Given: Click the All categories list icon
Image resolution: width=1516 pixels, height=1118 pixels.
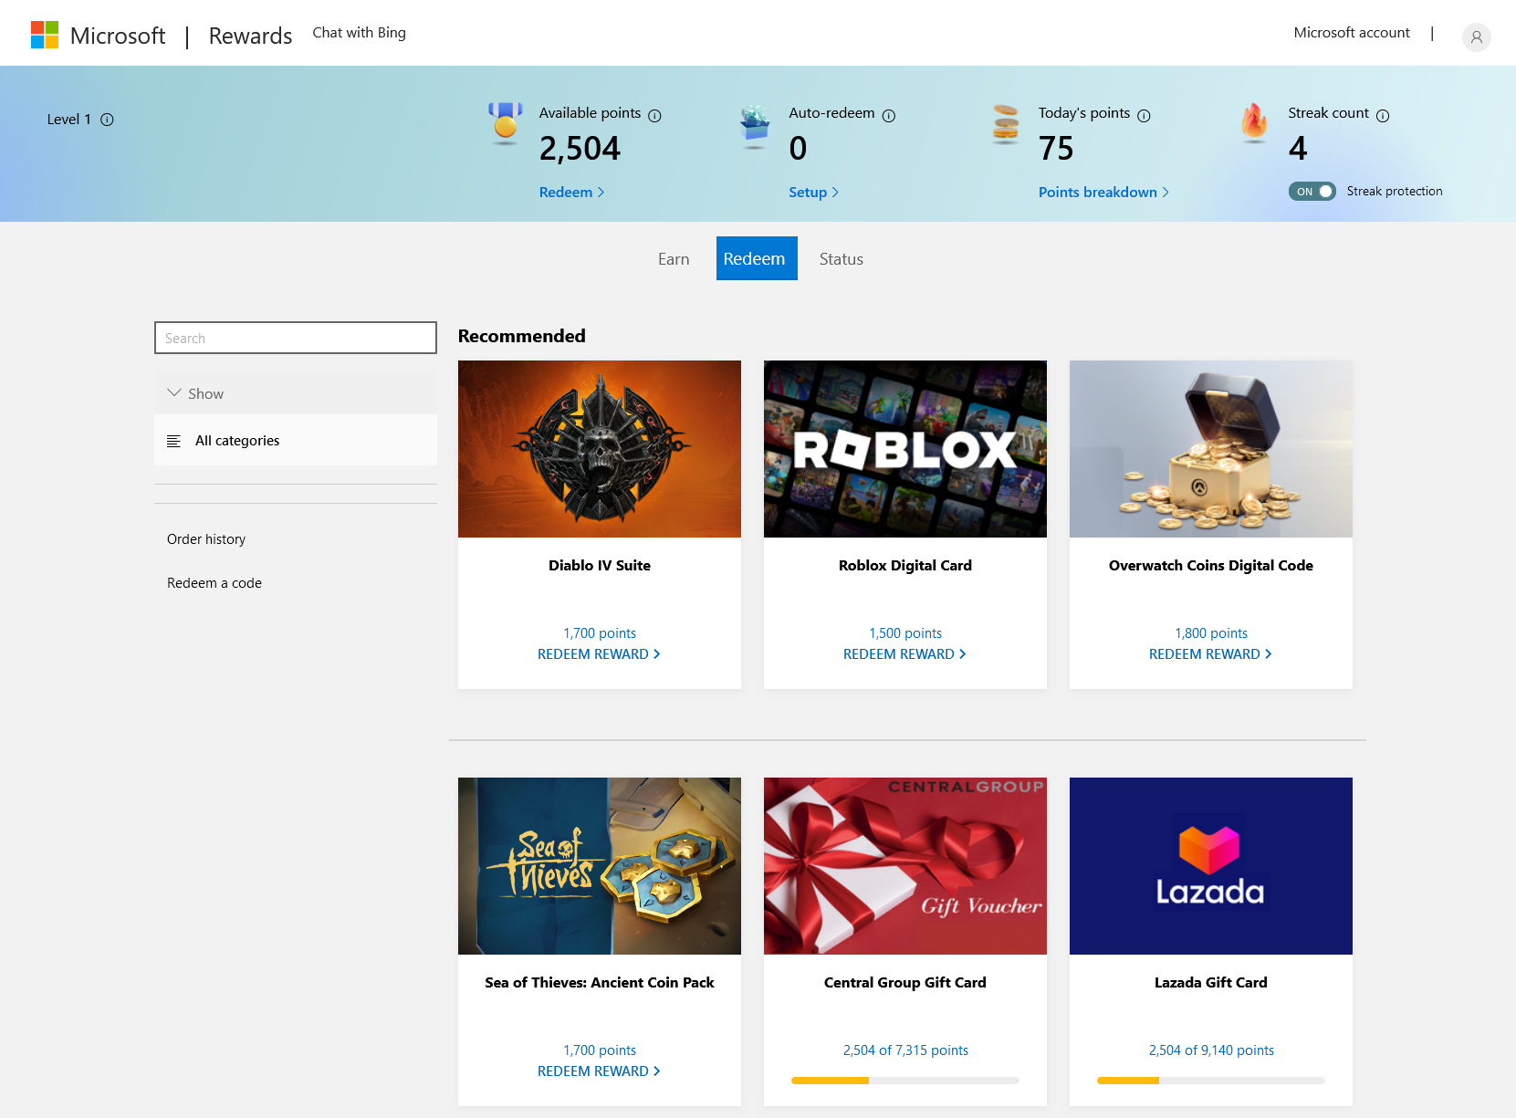Looking at the screenshot, I should pyautogui.click(x=173, y=441).
